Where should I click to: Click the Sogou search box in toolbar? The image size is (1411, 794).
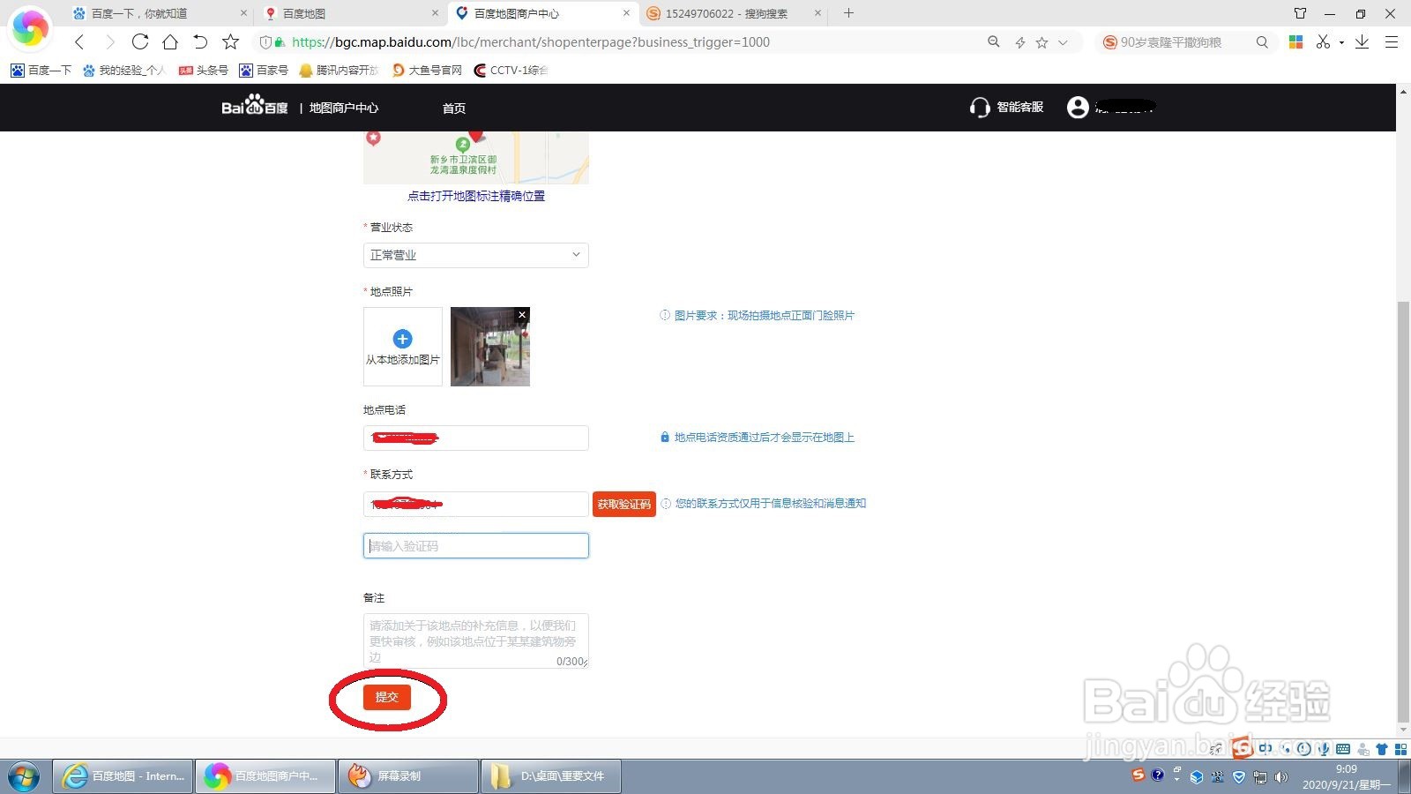(1185, 41)
